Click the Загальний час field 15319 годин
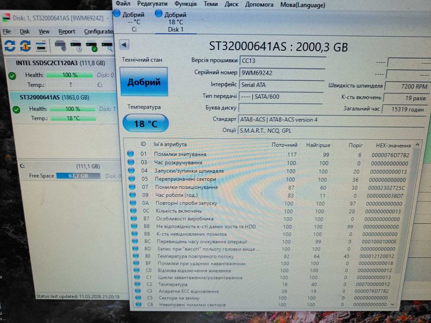This screenshot has height=323, width=431. click(405, 109)
